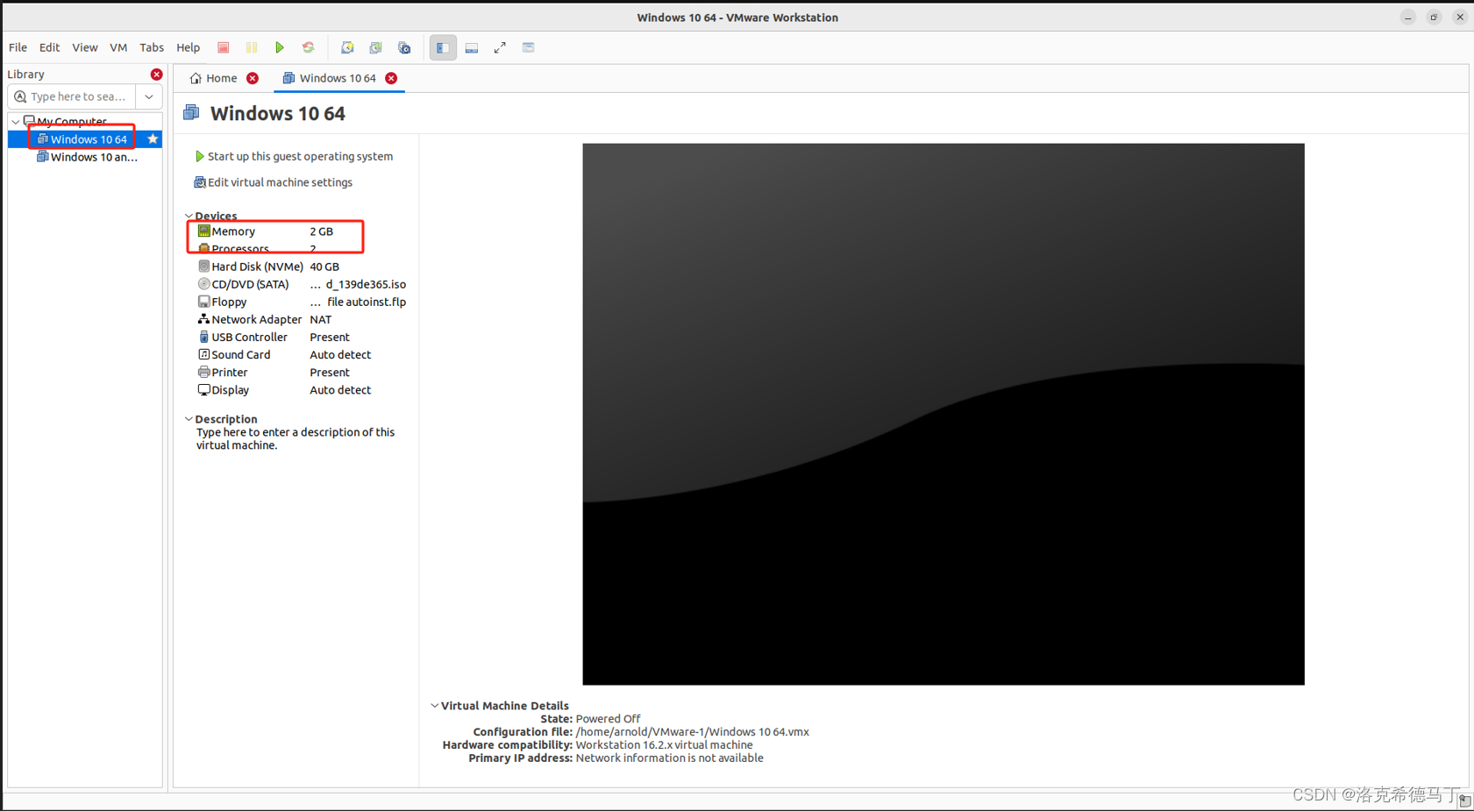
Task: Click the star icon next to Windows 10 64
Action: point(153,139)
